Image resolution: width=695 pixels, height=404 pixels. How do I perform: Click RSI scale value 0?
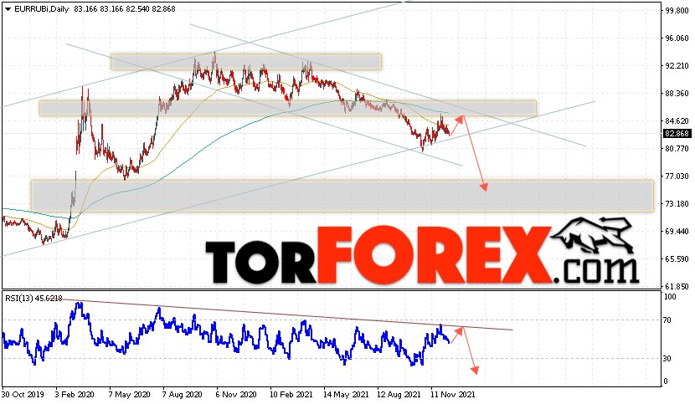[x=666, y=381]
